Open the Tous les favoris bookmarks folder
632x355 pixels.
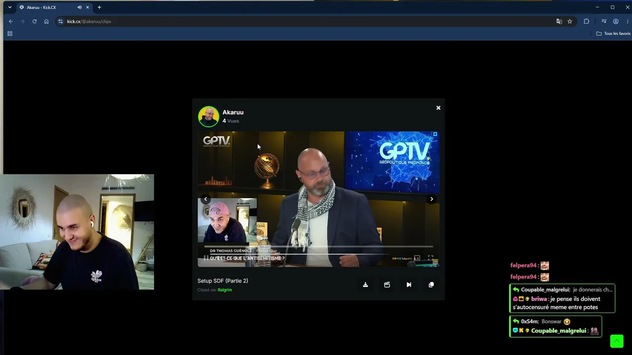[613, 34]
